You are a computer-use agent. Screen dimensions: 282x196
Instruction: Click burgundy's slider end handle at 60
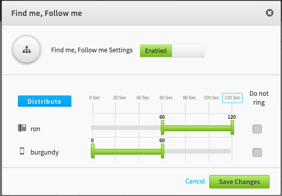click(x=162, y=151)
